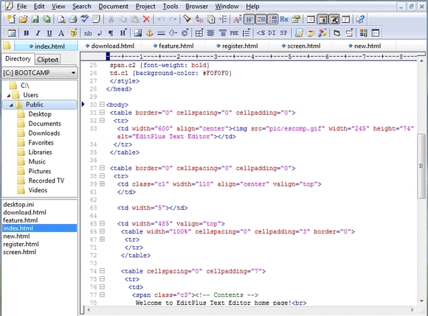Click the horizontal scrollbar right arrow

413,309
